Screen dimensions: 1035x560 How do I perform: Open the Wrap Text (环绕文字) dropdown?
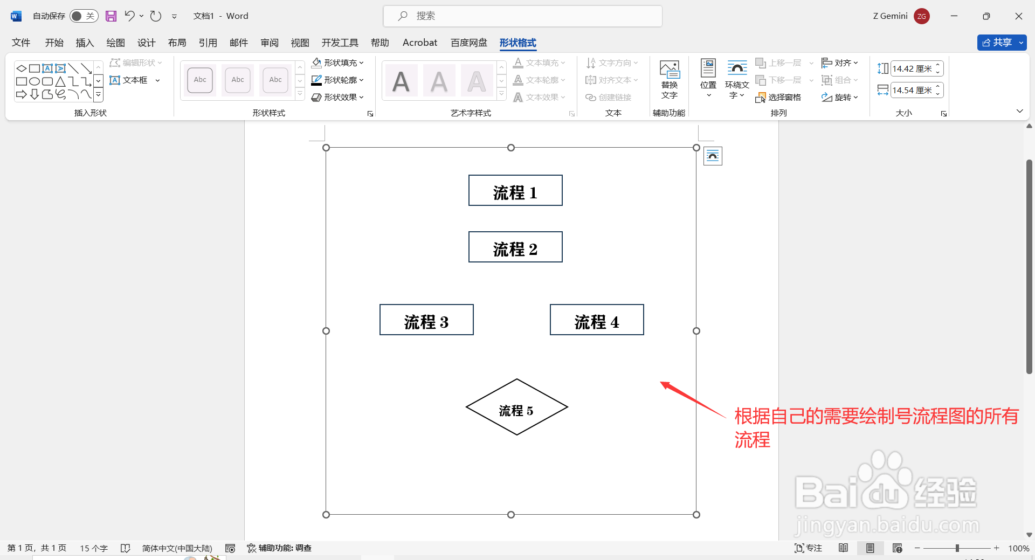[x=737, y=80]
